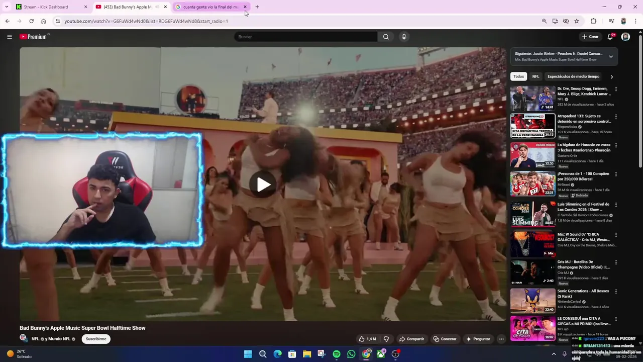
Task: Click the YouTube search magnifier button
Action: pyautogui.click(x=386, y=37)
